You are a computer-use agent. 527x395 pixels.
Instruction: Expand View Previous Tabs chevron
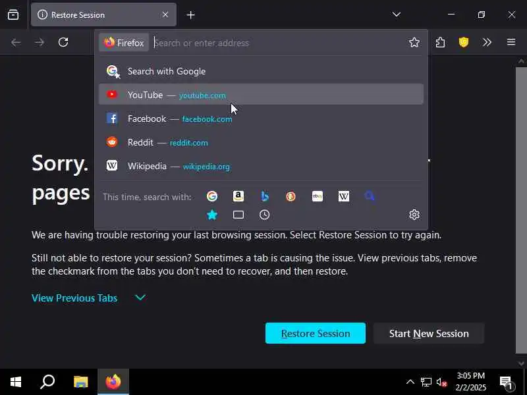140,298
